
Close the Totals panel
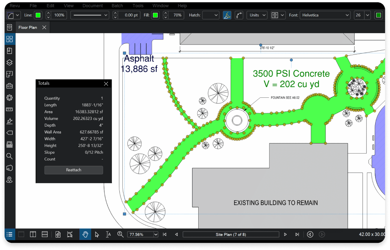pyautogui.click(x=106, y=84)
